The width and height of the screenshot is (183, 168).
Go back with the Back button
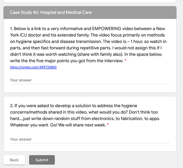[14, 160]
